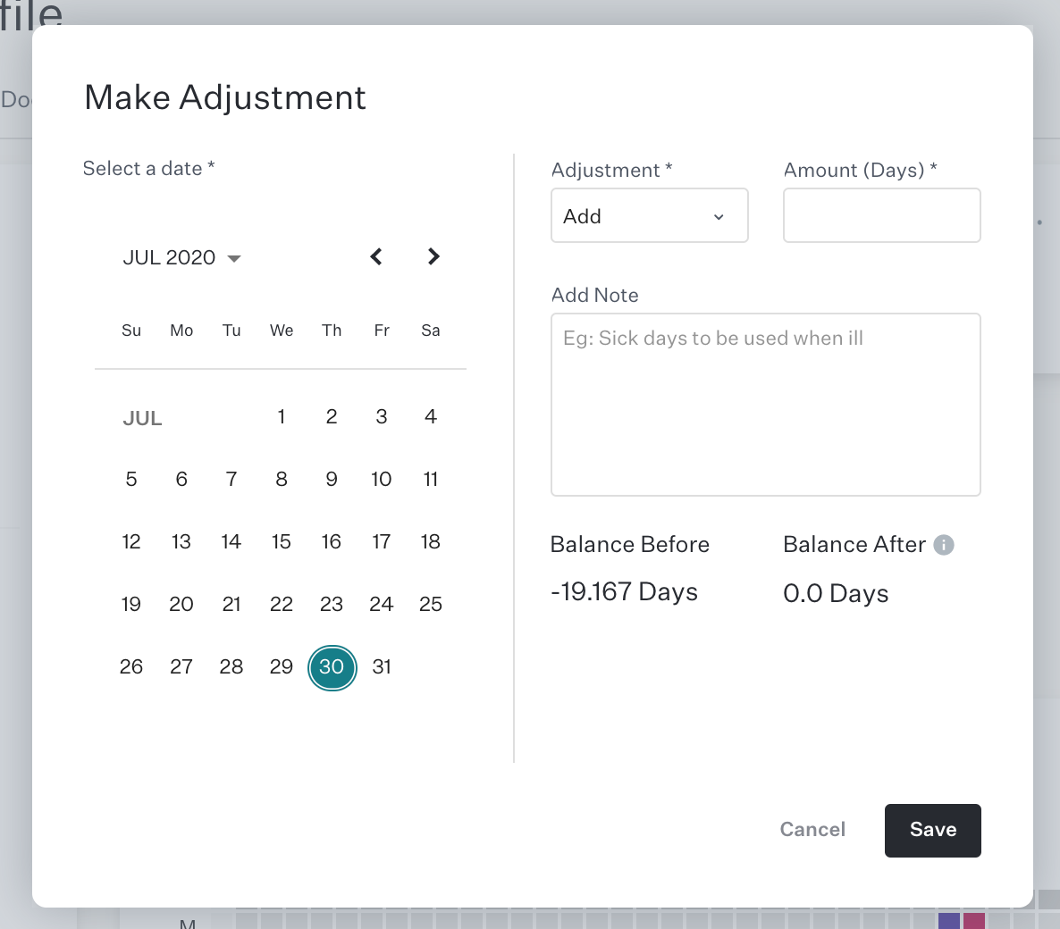
Task: Select July 3 on the calendar
Action: [382, 417]
